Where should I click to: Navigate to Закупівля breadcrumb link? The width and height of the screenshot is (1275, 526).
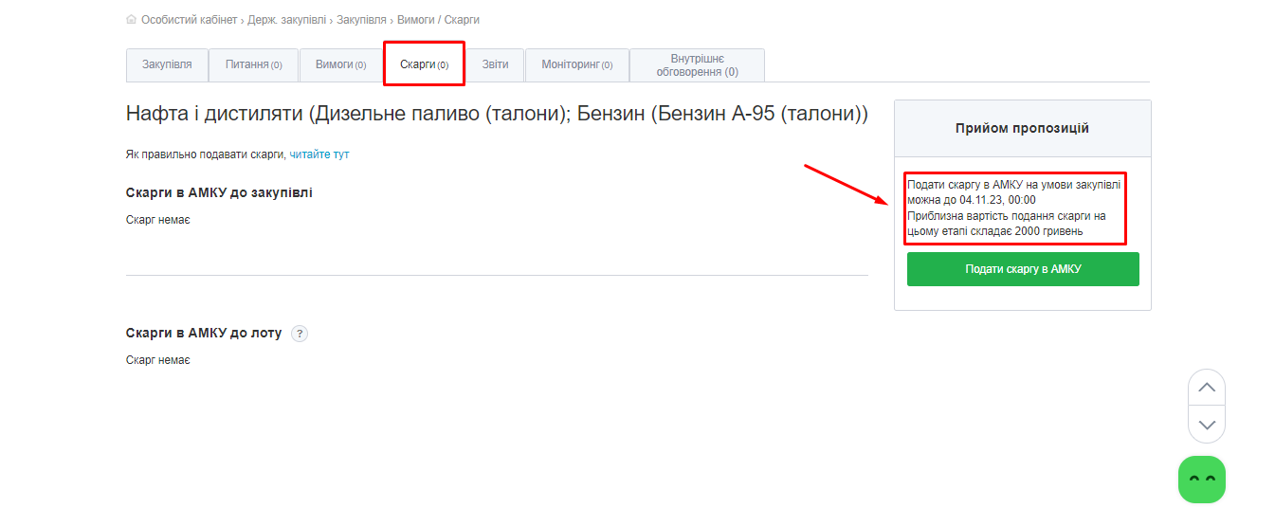coord(360,20)
